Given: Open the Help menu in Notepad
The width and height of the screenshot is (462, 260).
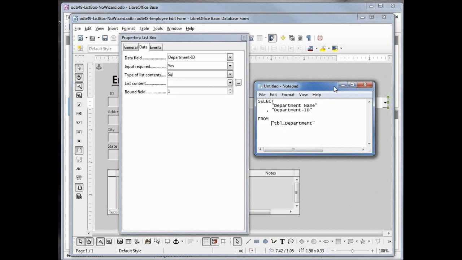Looking at the screenshot, I should (317, 95).
